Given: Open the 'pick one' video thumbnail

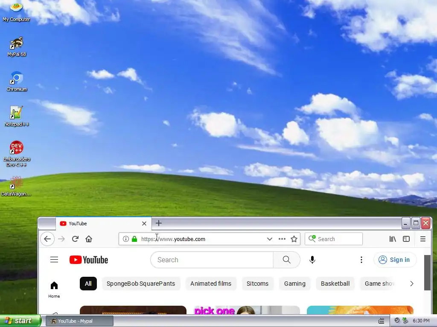Looking at the screenshot, I should [247, 310].
